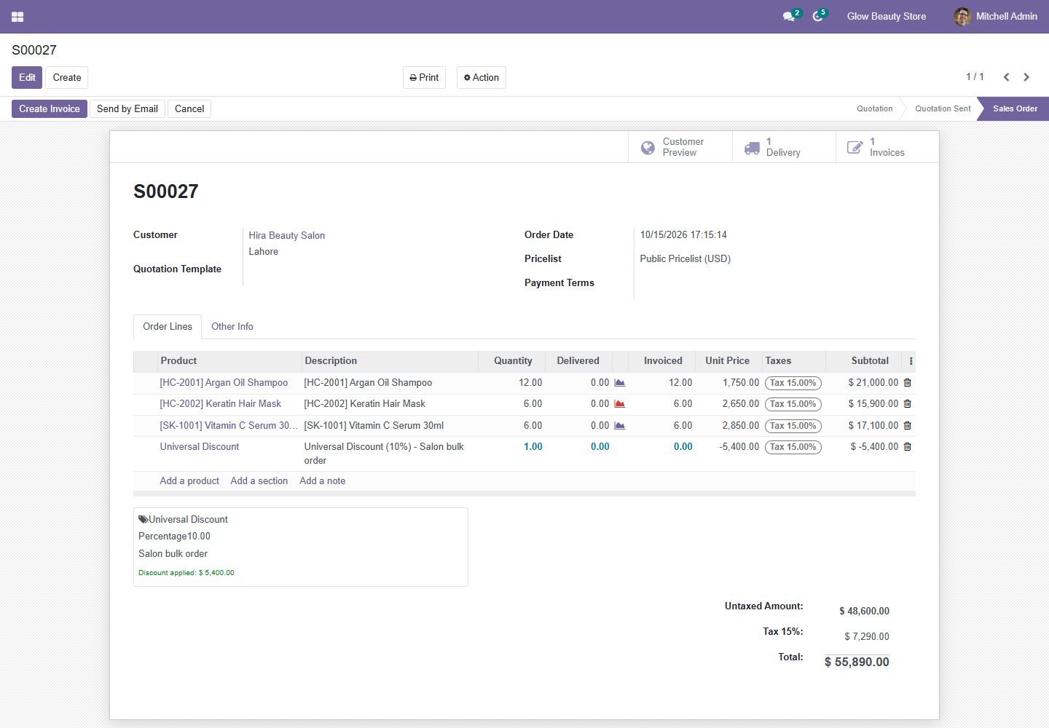This screenshot has height=728, width=1049.
Task: Click Add a note link
Action: point(323,480)
